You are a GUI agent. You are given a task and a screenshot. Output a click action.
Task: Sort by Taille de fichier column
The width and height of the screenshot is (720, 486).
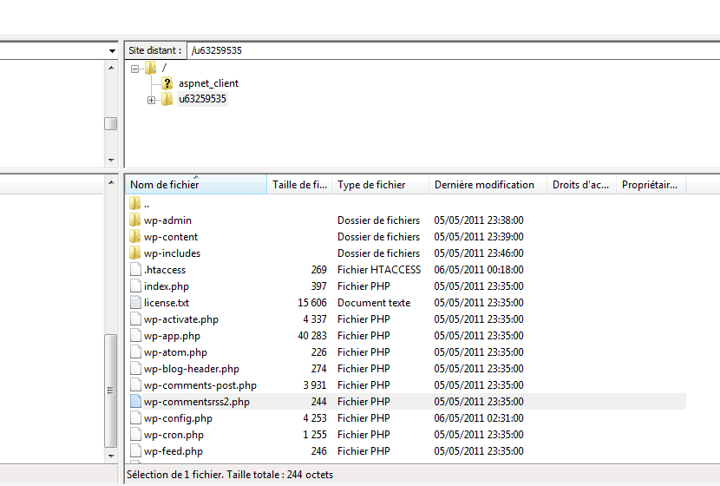tap(299, 185)
